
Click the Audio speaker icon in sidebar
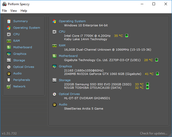(9, 74)
